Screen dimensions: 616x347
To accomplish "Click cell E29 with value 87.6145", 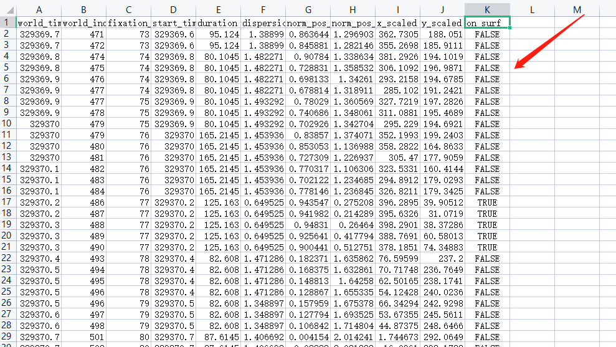I will (x=218, y=337).
